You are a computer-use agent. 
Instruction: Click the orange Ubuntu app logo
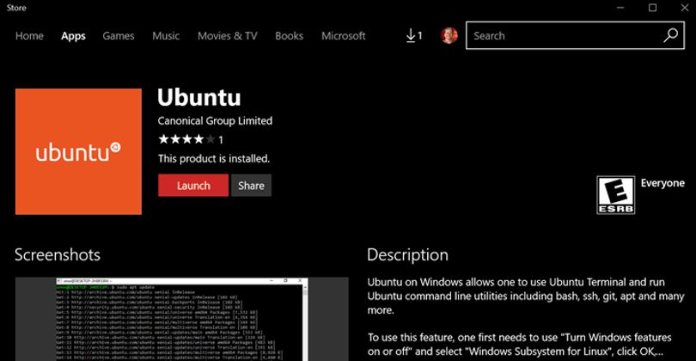pos(78,151)
